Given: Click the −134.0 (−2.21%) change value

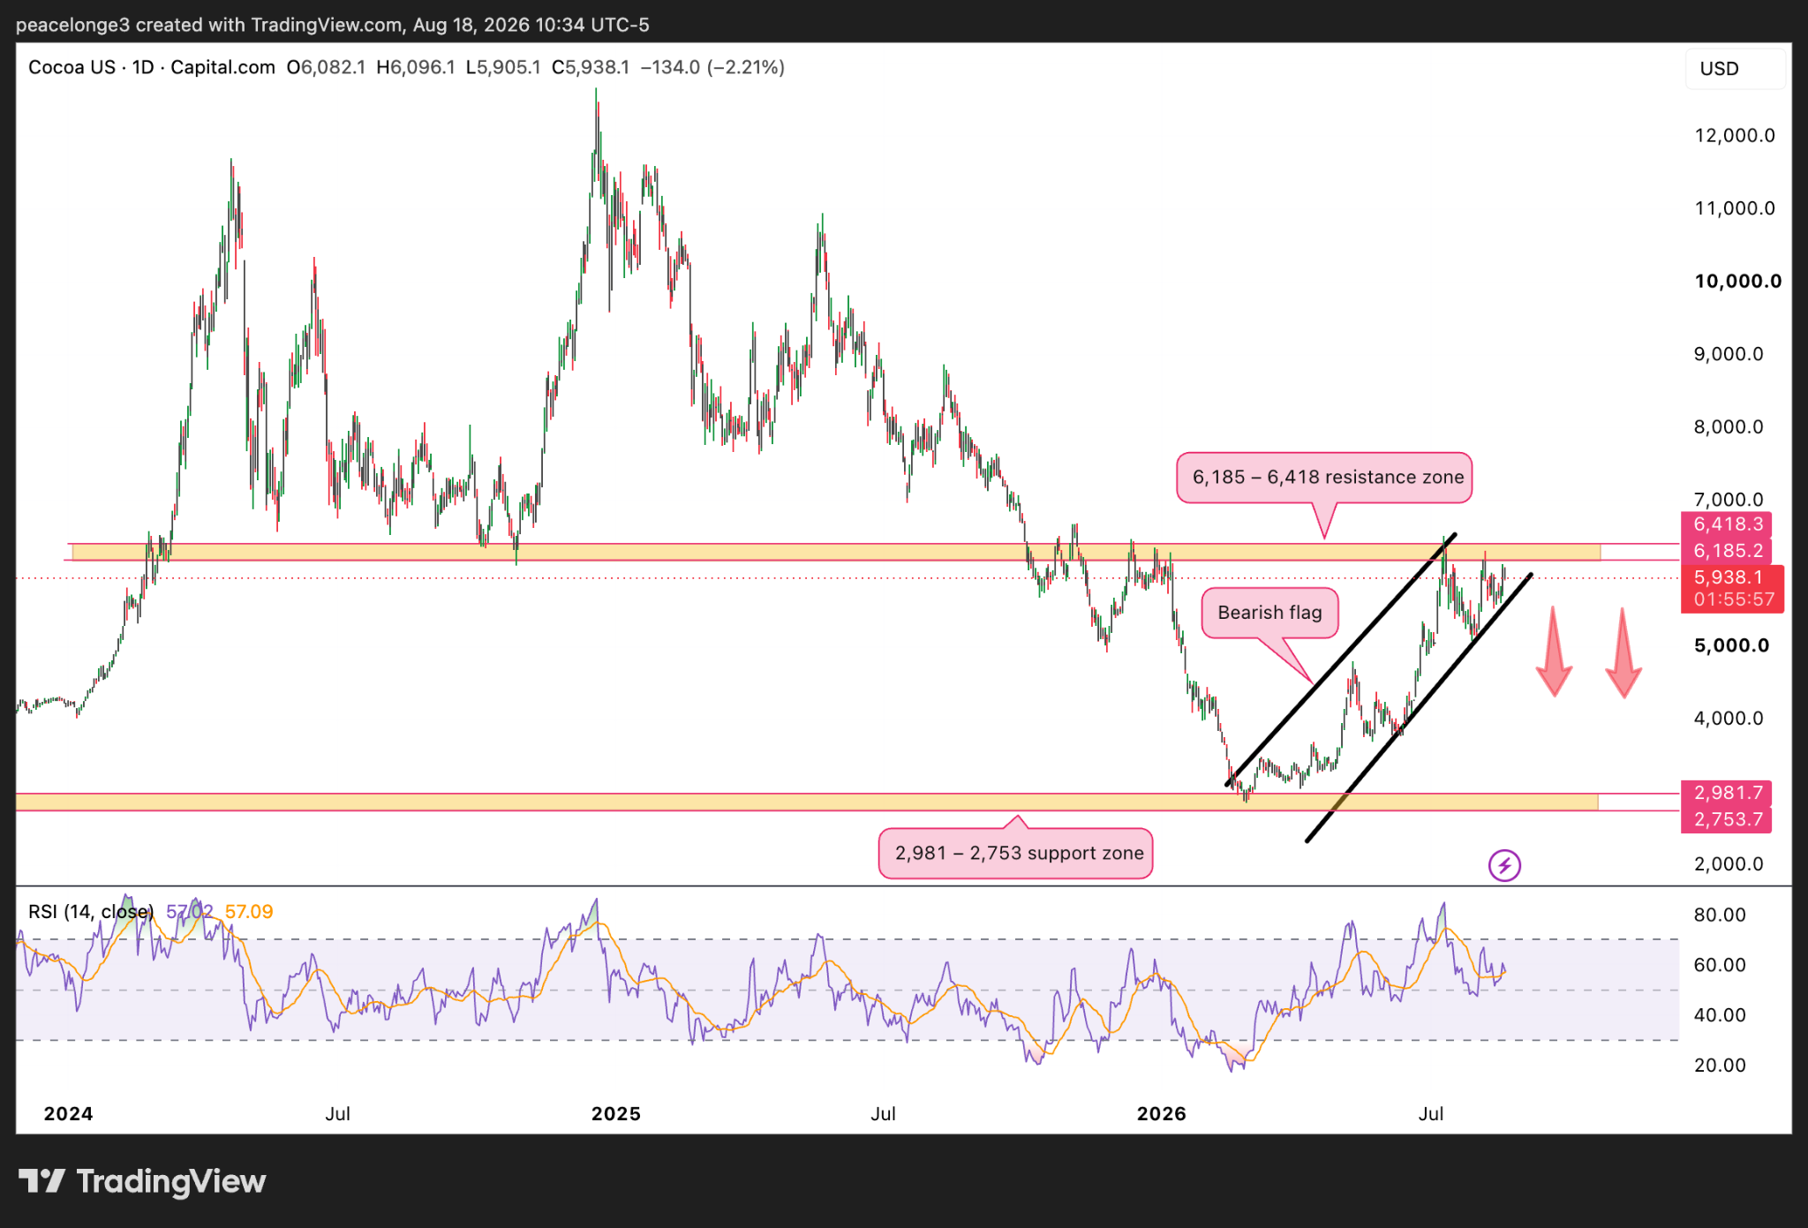Looking at the screenshot, I should pos(712,67).
